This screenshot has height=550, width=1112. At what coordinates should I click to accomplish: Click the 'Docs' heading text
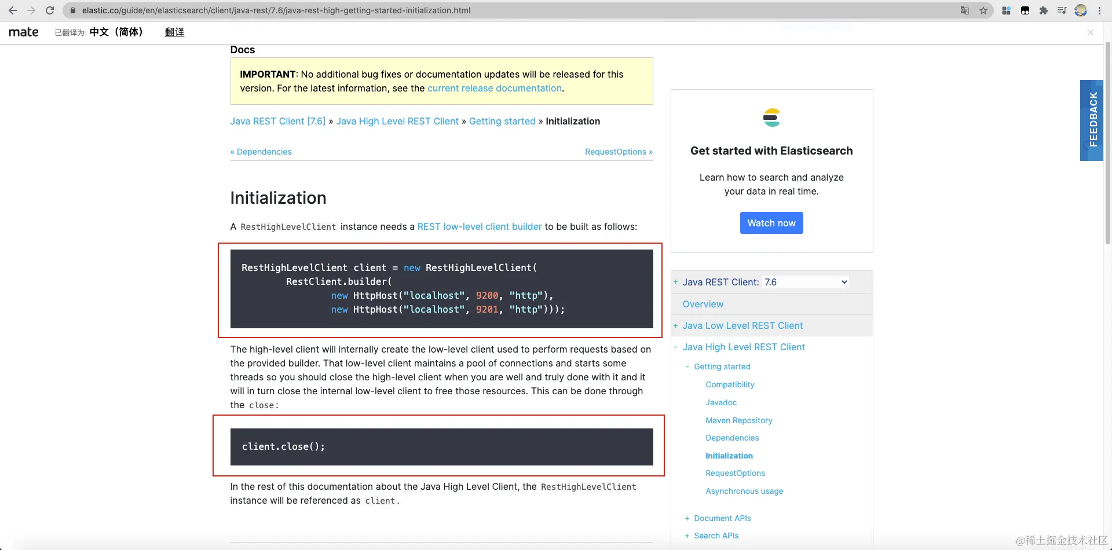243,50
